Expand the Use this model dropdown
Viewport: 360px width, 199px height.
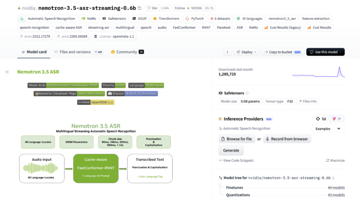325,52
